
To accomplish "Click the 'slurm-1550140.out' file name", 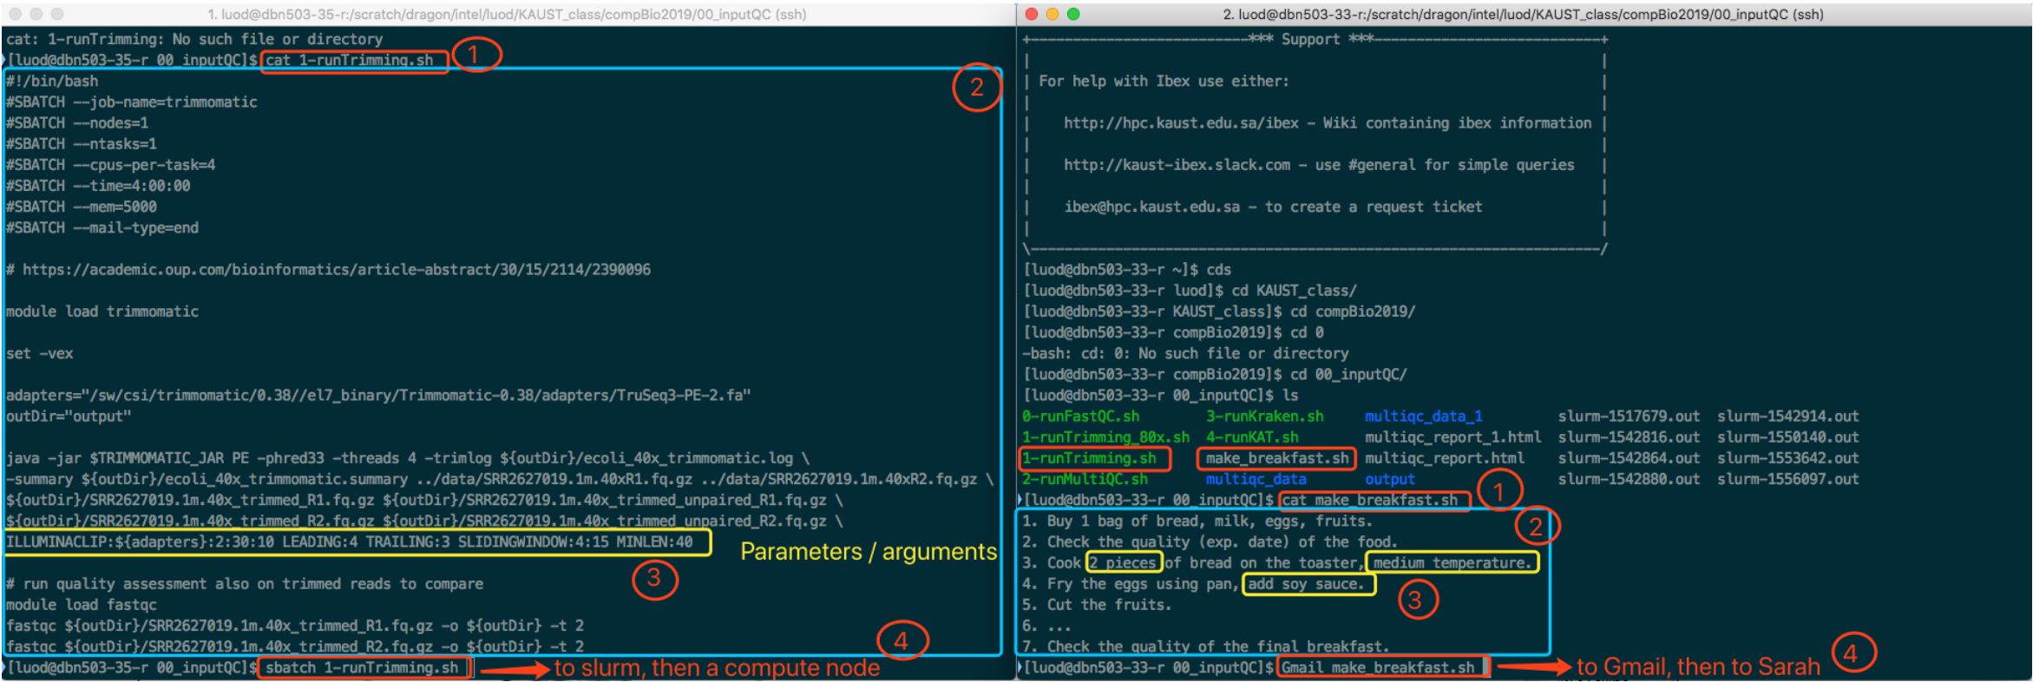I will 1788,437.
